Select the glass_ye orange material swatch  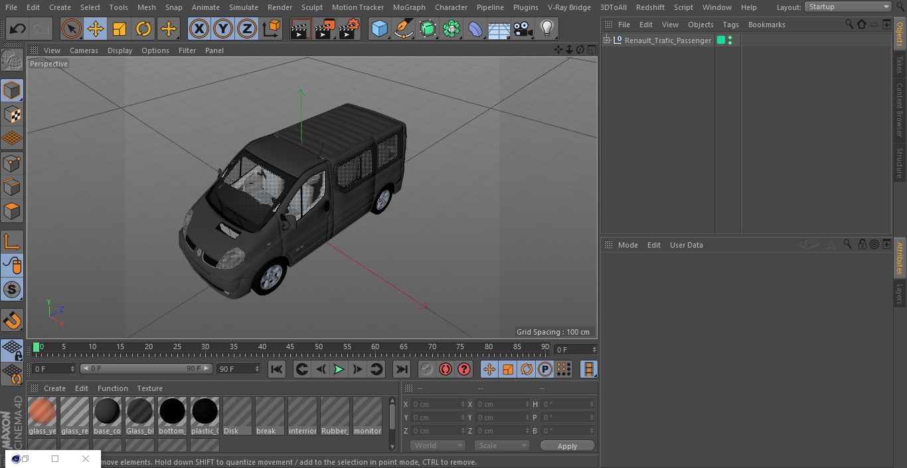pos(42,412)
